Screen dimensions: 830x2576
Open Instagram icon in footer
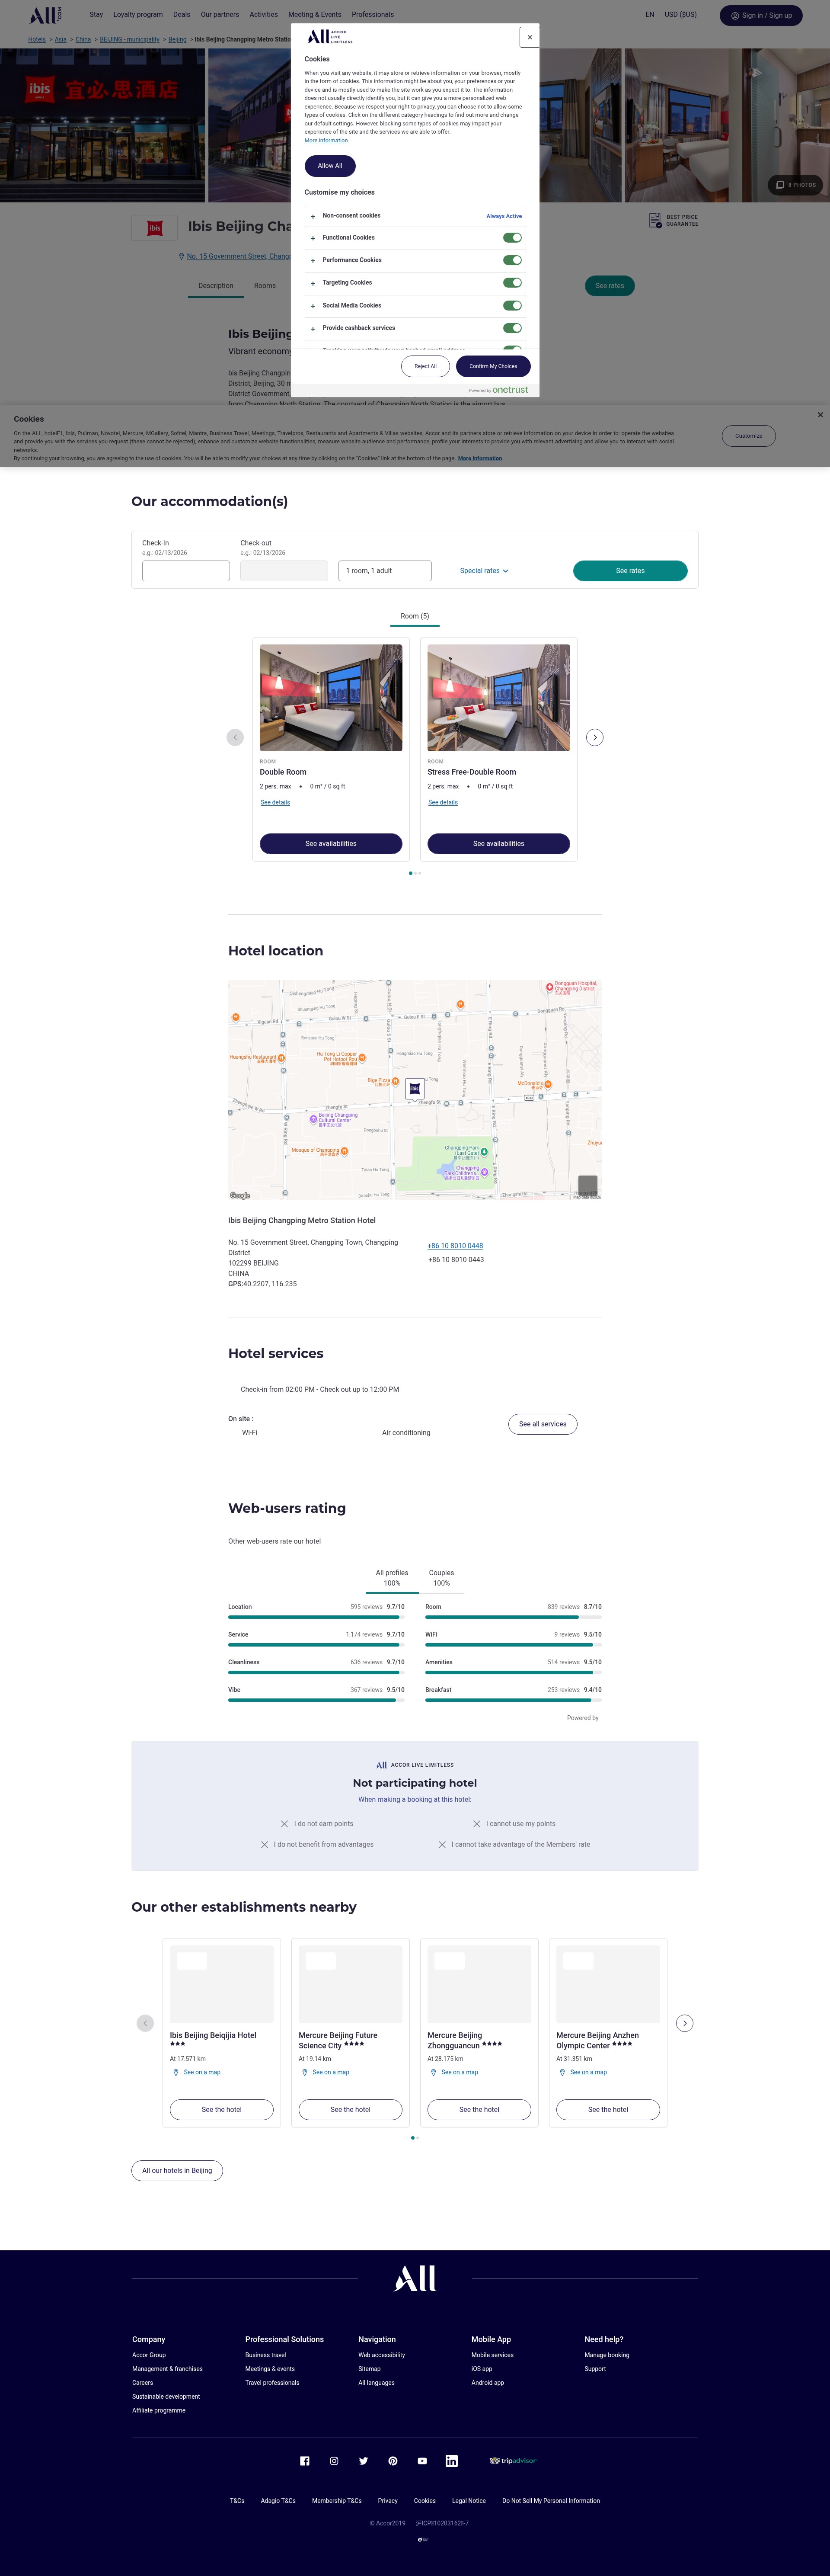click(x=334, y=2461)
